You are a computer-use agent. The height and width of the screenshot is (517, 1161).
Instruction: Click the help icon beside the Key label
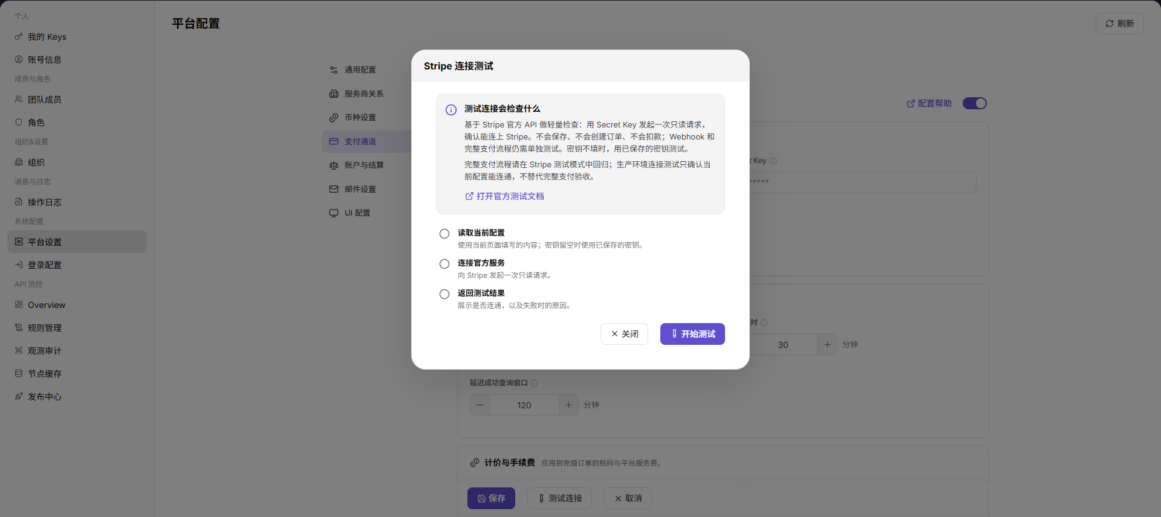tap(773, 161)
